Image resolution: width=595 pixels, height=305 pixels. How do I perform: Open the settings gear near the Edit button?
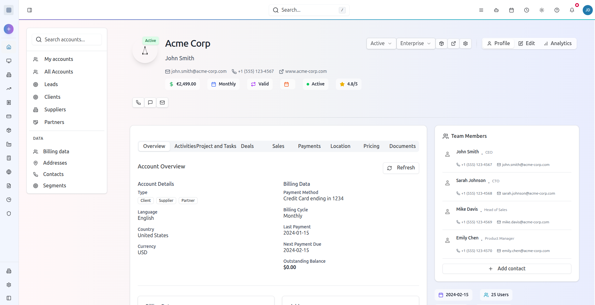click(x=465, y=44)
